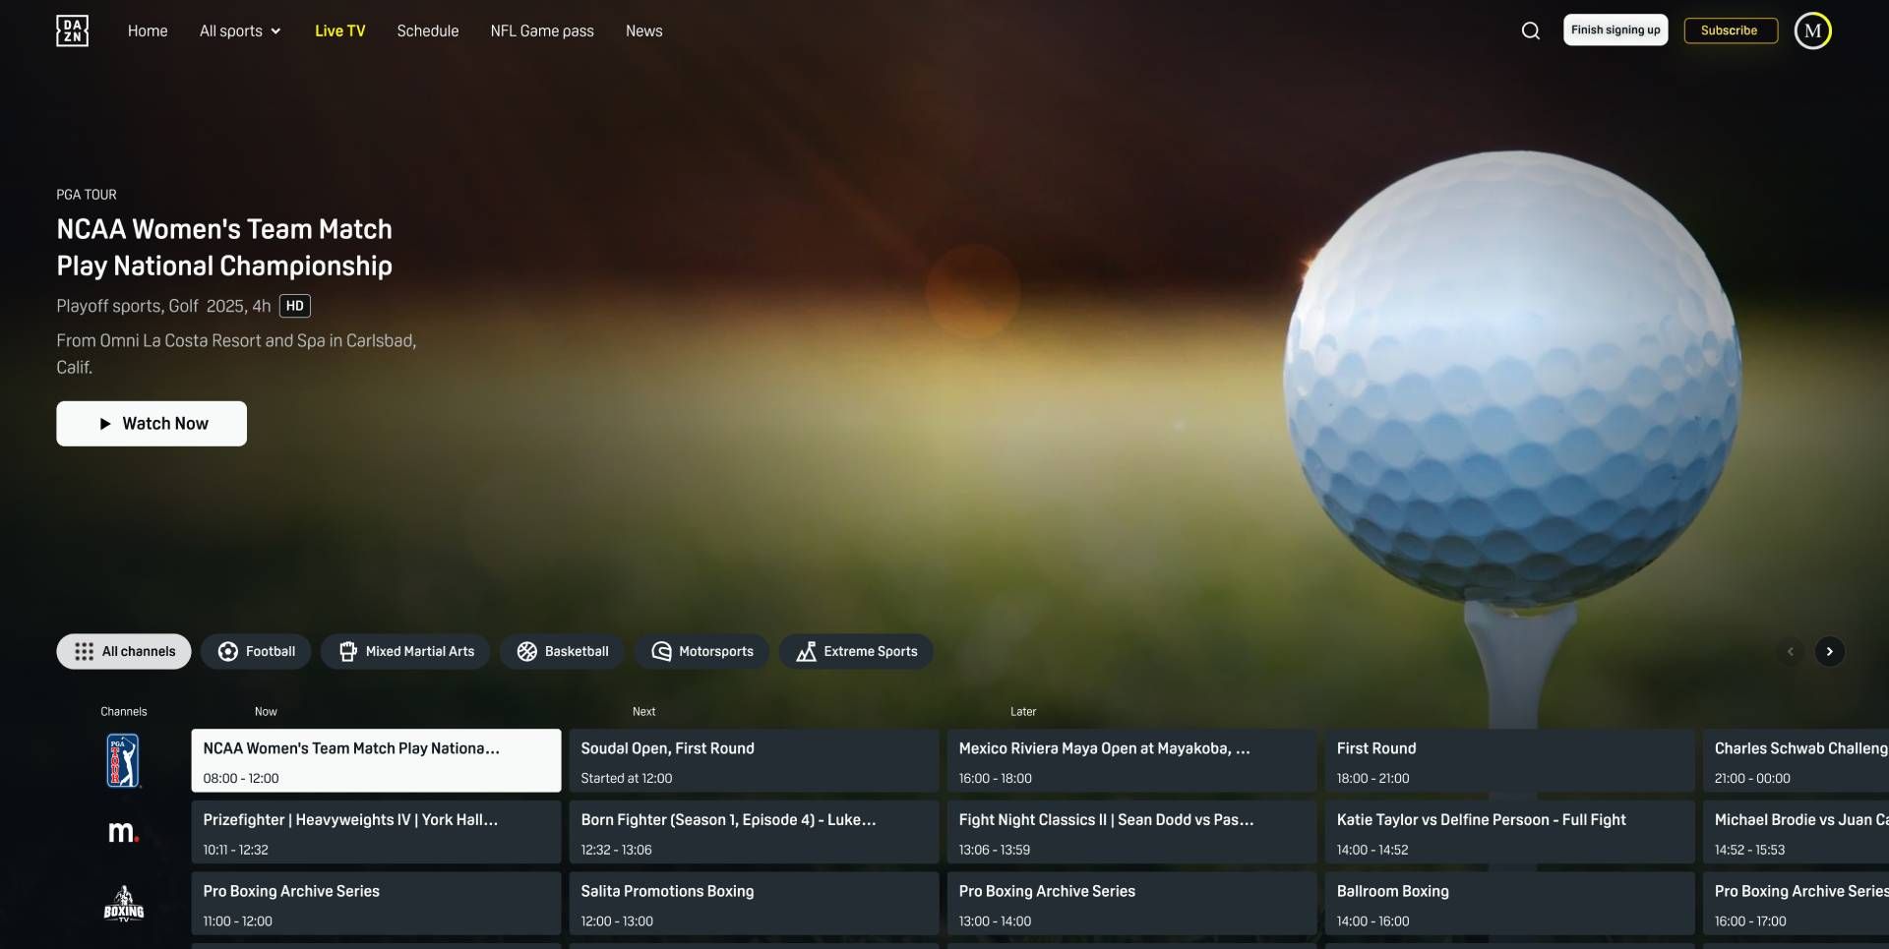This screenshot has width=1889, height=949.
Task: Expand the All sports dropdown
Action: coord(239,30)
